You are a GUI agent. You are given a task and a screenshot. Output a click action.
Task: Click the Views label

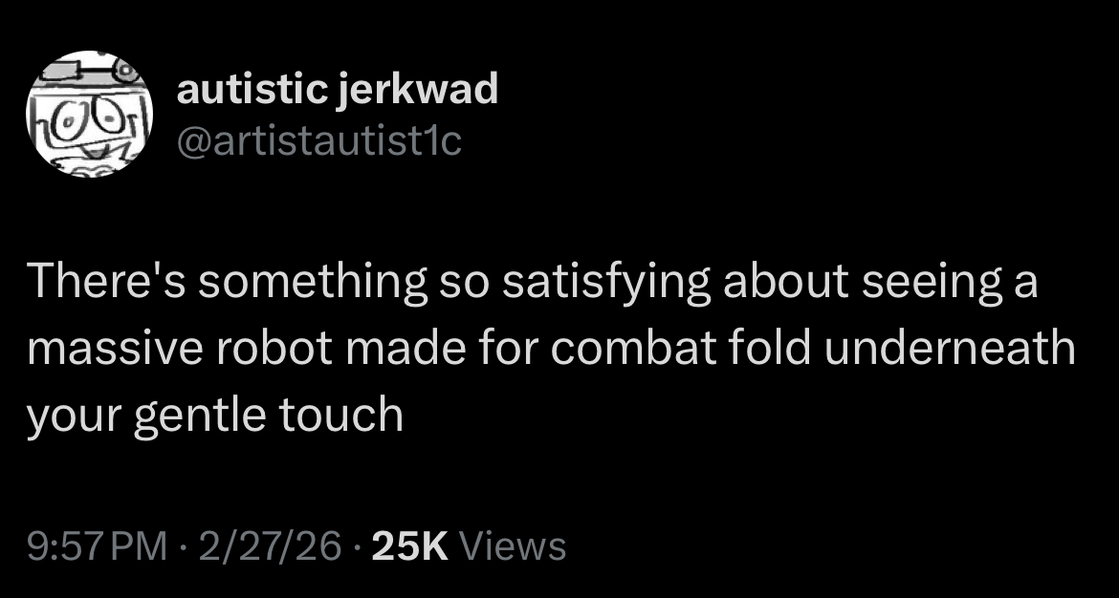click(x=513, y=547)
